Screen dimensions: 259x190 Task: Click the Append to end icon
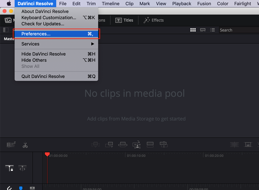(x=109, y=145)
